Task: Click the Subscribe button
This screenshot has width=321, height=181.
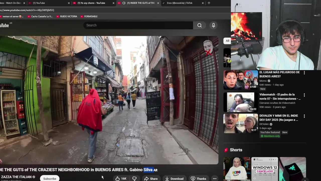Action: coord(50,178)
